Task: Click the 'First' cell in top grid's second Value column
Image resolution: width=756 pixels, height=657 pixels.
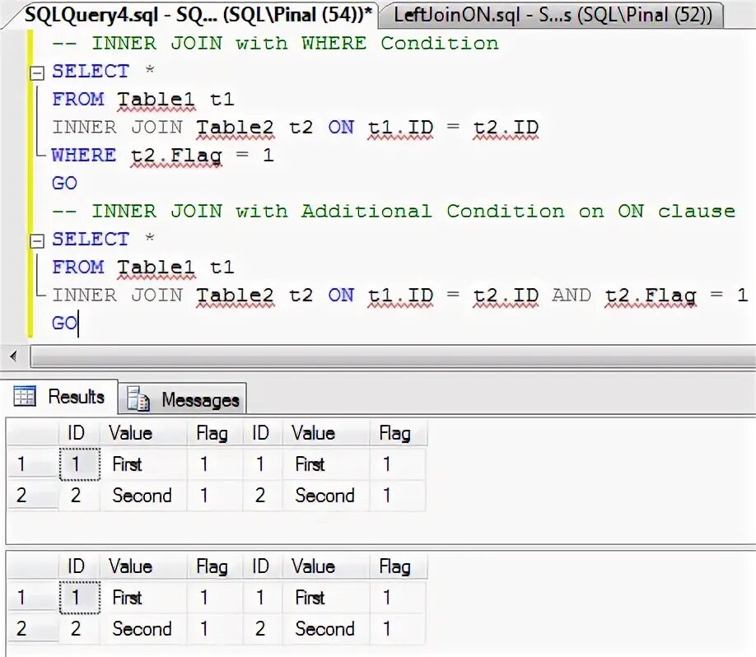Action: pos(326,464)
